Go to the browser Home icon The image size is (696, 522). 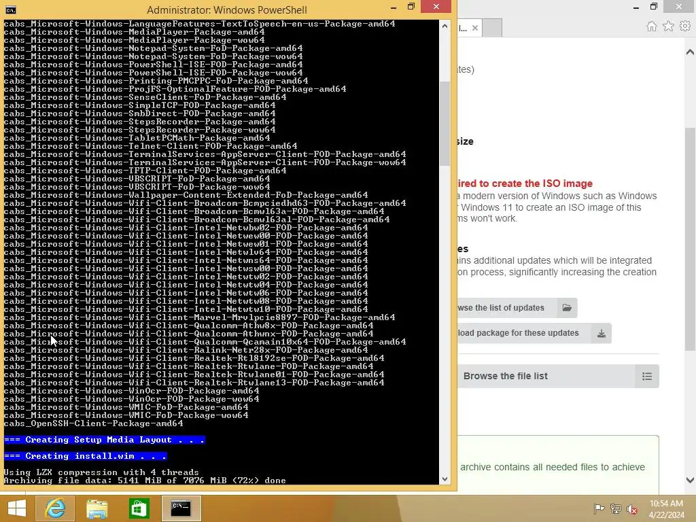652,27
